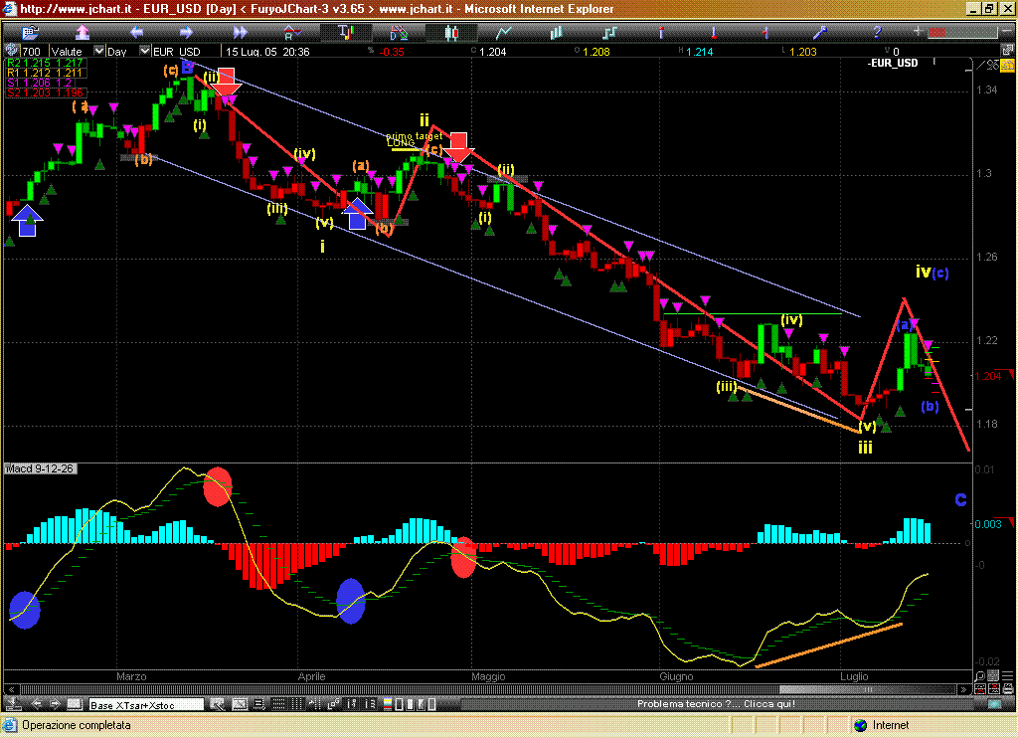Go back with the left arrow icon

[x=138, y=32]
